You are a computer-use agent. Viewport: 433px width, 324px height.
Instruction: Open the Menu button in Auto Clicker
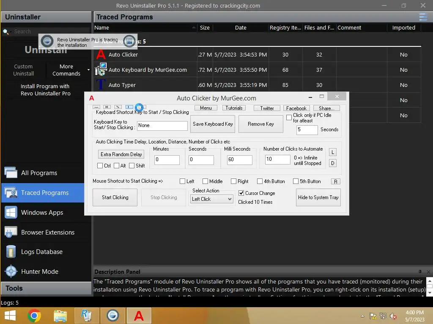(206, 108)
